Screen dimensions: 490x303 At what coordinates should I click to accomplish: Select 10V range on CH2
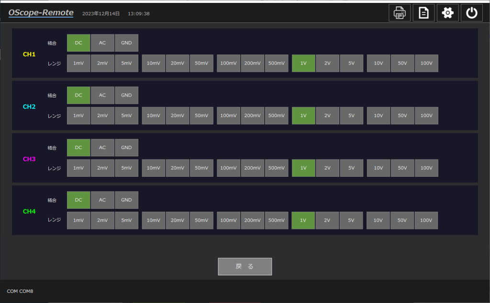(379, 116)
